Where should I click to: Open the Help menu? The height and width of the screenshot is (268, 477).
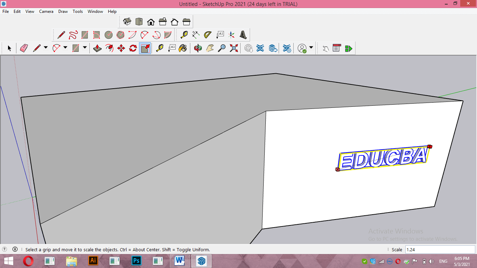pyautogui.click(x=112, y=12)
